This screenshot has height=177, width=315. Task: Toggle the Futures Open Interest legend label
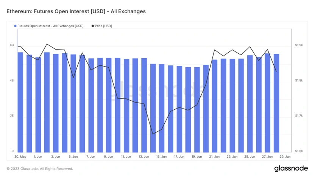pyautogui.click(x=50, y=26)
